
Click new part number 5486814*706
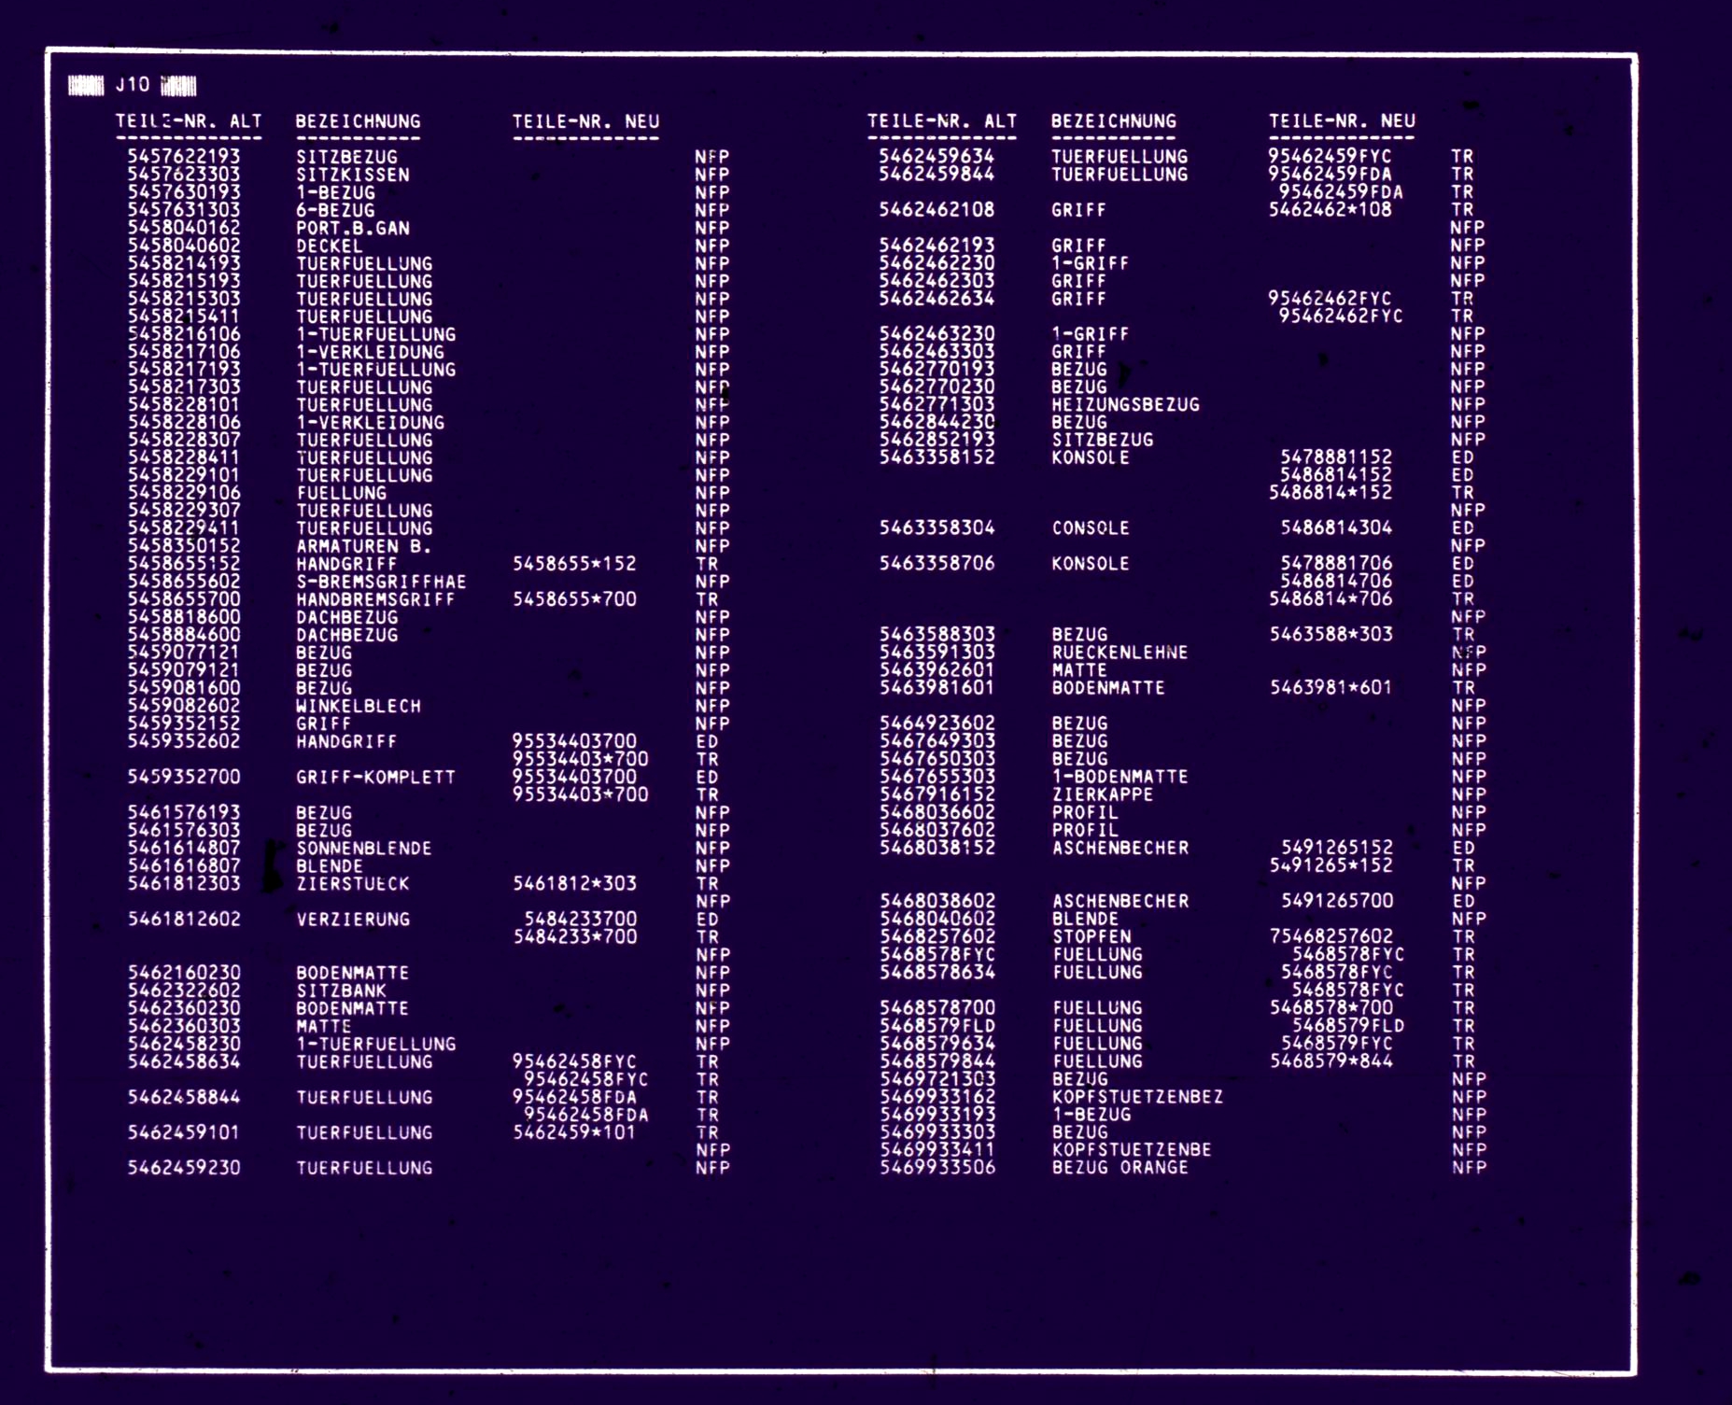click(1330, 599)
